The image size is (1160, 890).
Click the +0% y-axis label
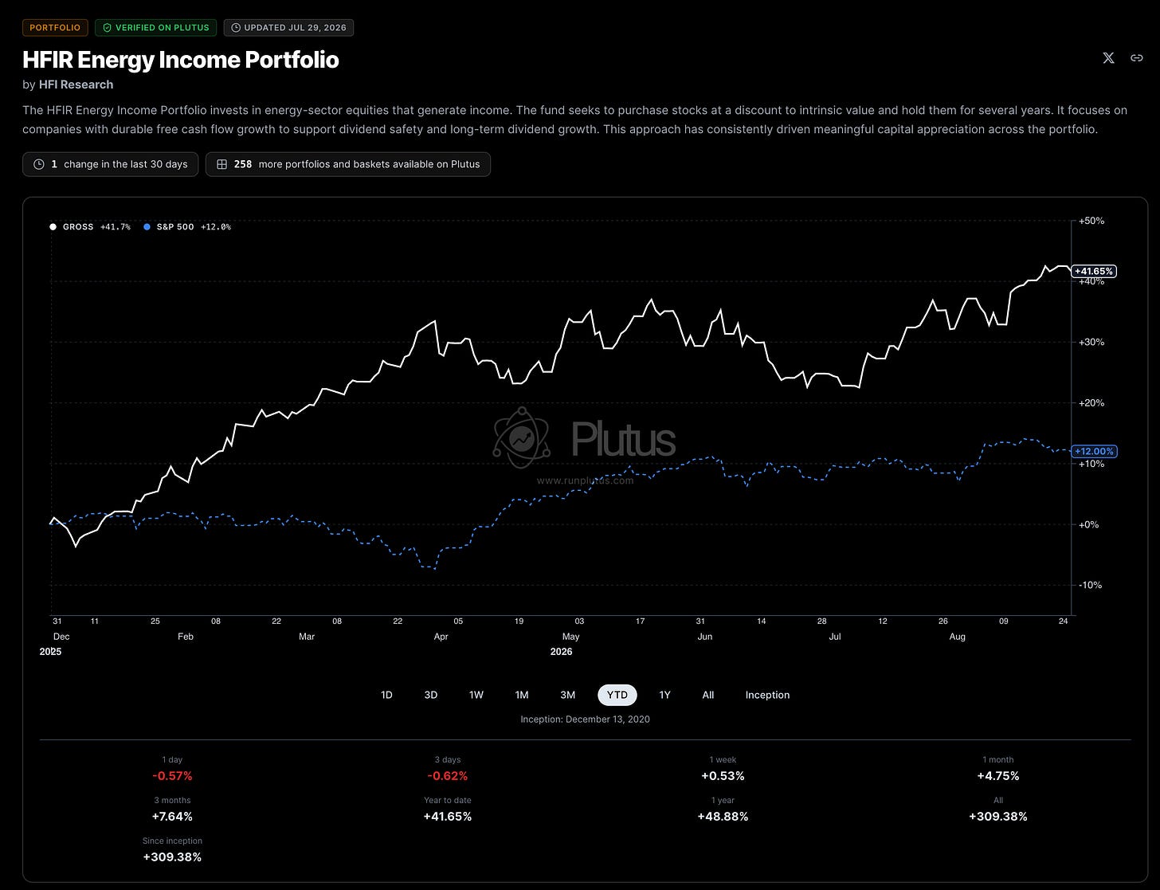point(1089,524)
